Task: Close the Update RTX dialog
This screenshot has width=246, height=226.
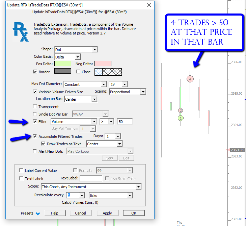Action: coord(149,5)
